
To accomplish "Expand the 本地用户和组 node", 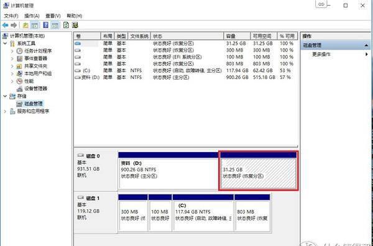I will point(12,73).
